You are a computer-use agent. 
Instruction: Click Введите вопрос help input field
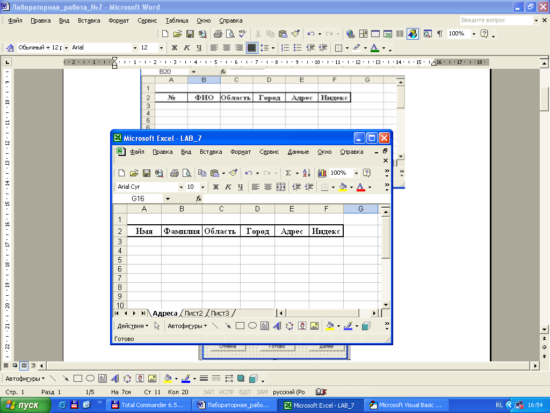(496, 20)
